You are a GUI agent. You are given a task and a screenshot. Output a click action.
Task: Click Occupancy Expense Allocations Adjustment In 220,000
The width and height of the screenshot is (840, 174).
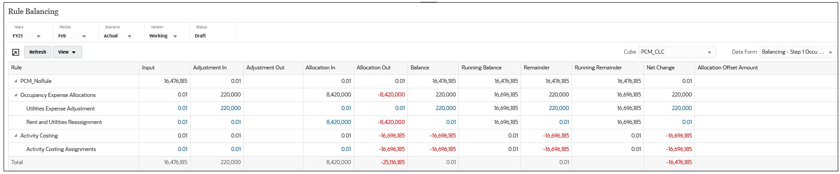(x=230, y=95)
